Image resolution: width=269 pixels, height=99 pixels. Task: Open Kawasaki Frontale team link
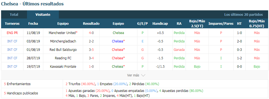tap(63, 66)
